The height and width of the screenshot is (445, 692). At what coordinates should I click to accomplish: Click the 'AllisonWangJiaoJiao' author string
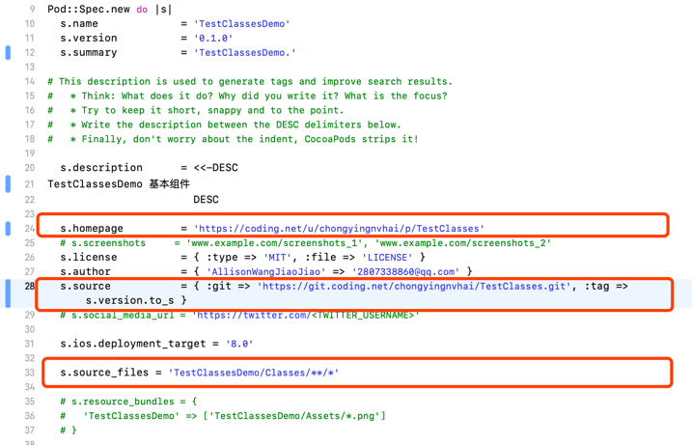[x=265, y=271]
